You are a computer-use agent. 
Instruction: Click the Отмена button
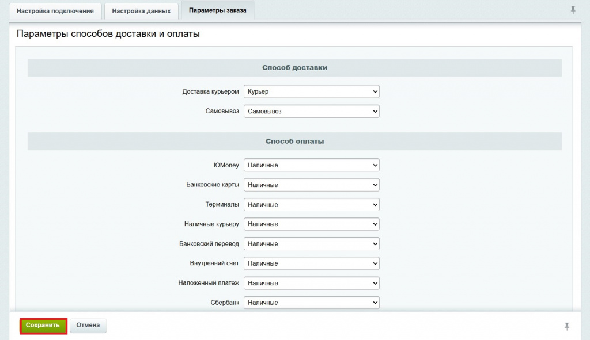[x=88, y=326]
